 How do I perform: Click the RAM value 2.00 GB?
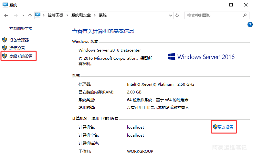[134, 92]
